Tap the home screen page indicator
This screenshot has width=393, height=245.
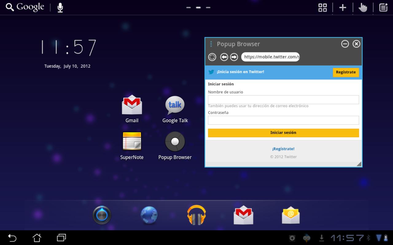(198, 7)
